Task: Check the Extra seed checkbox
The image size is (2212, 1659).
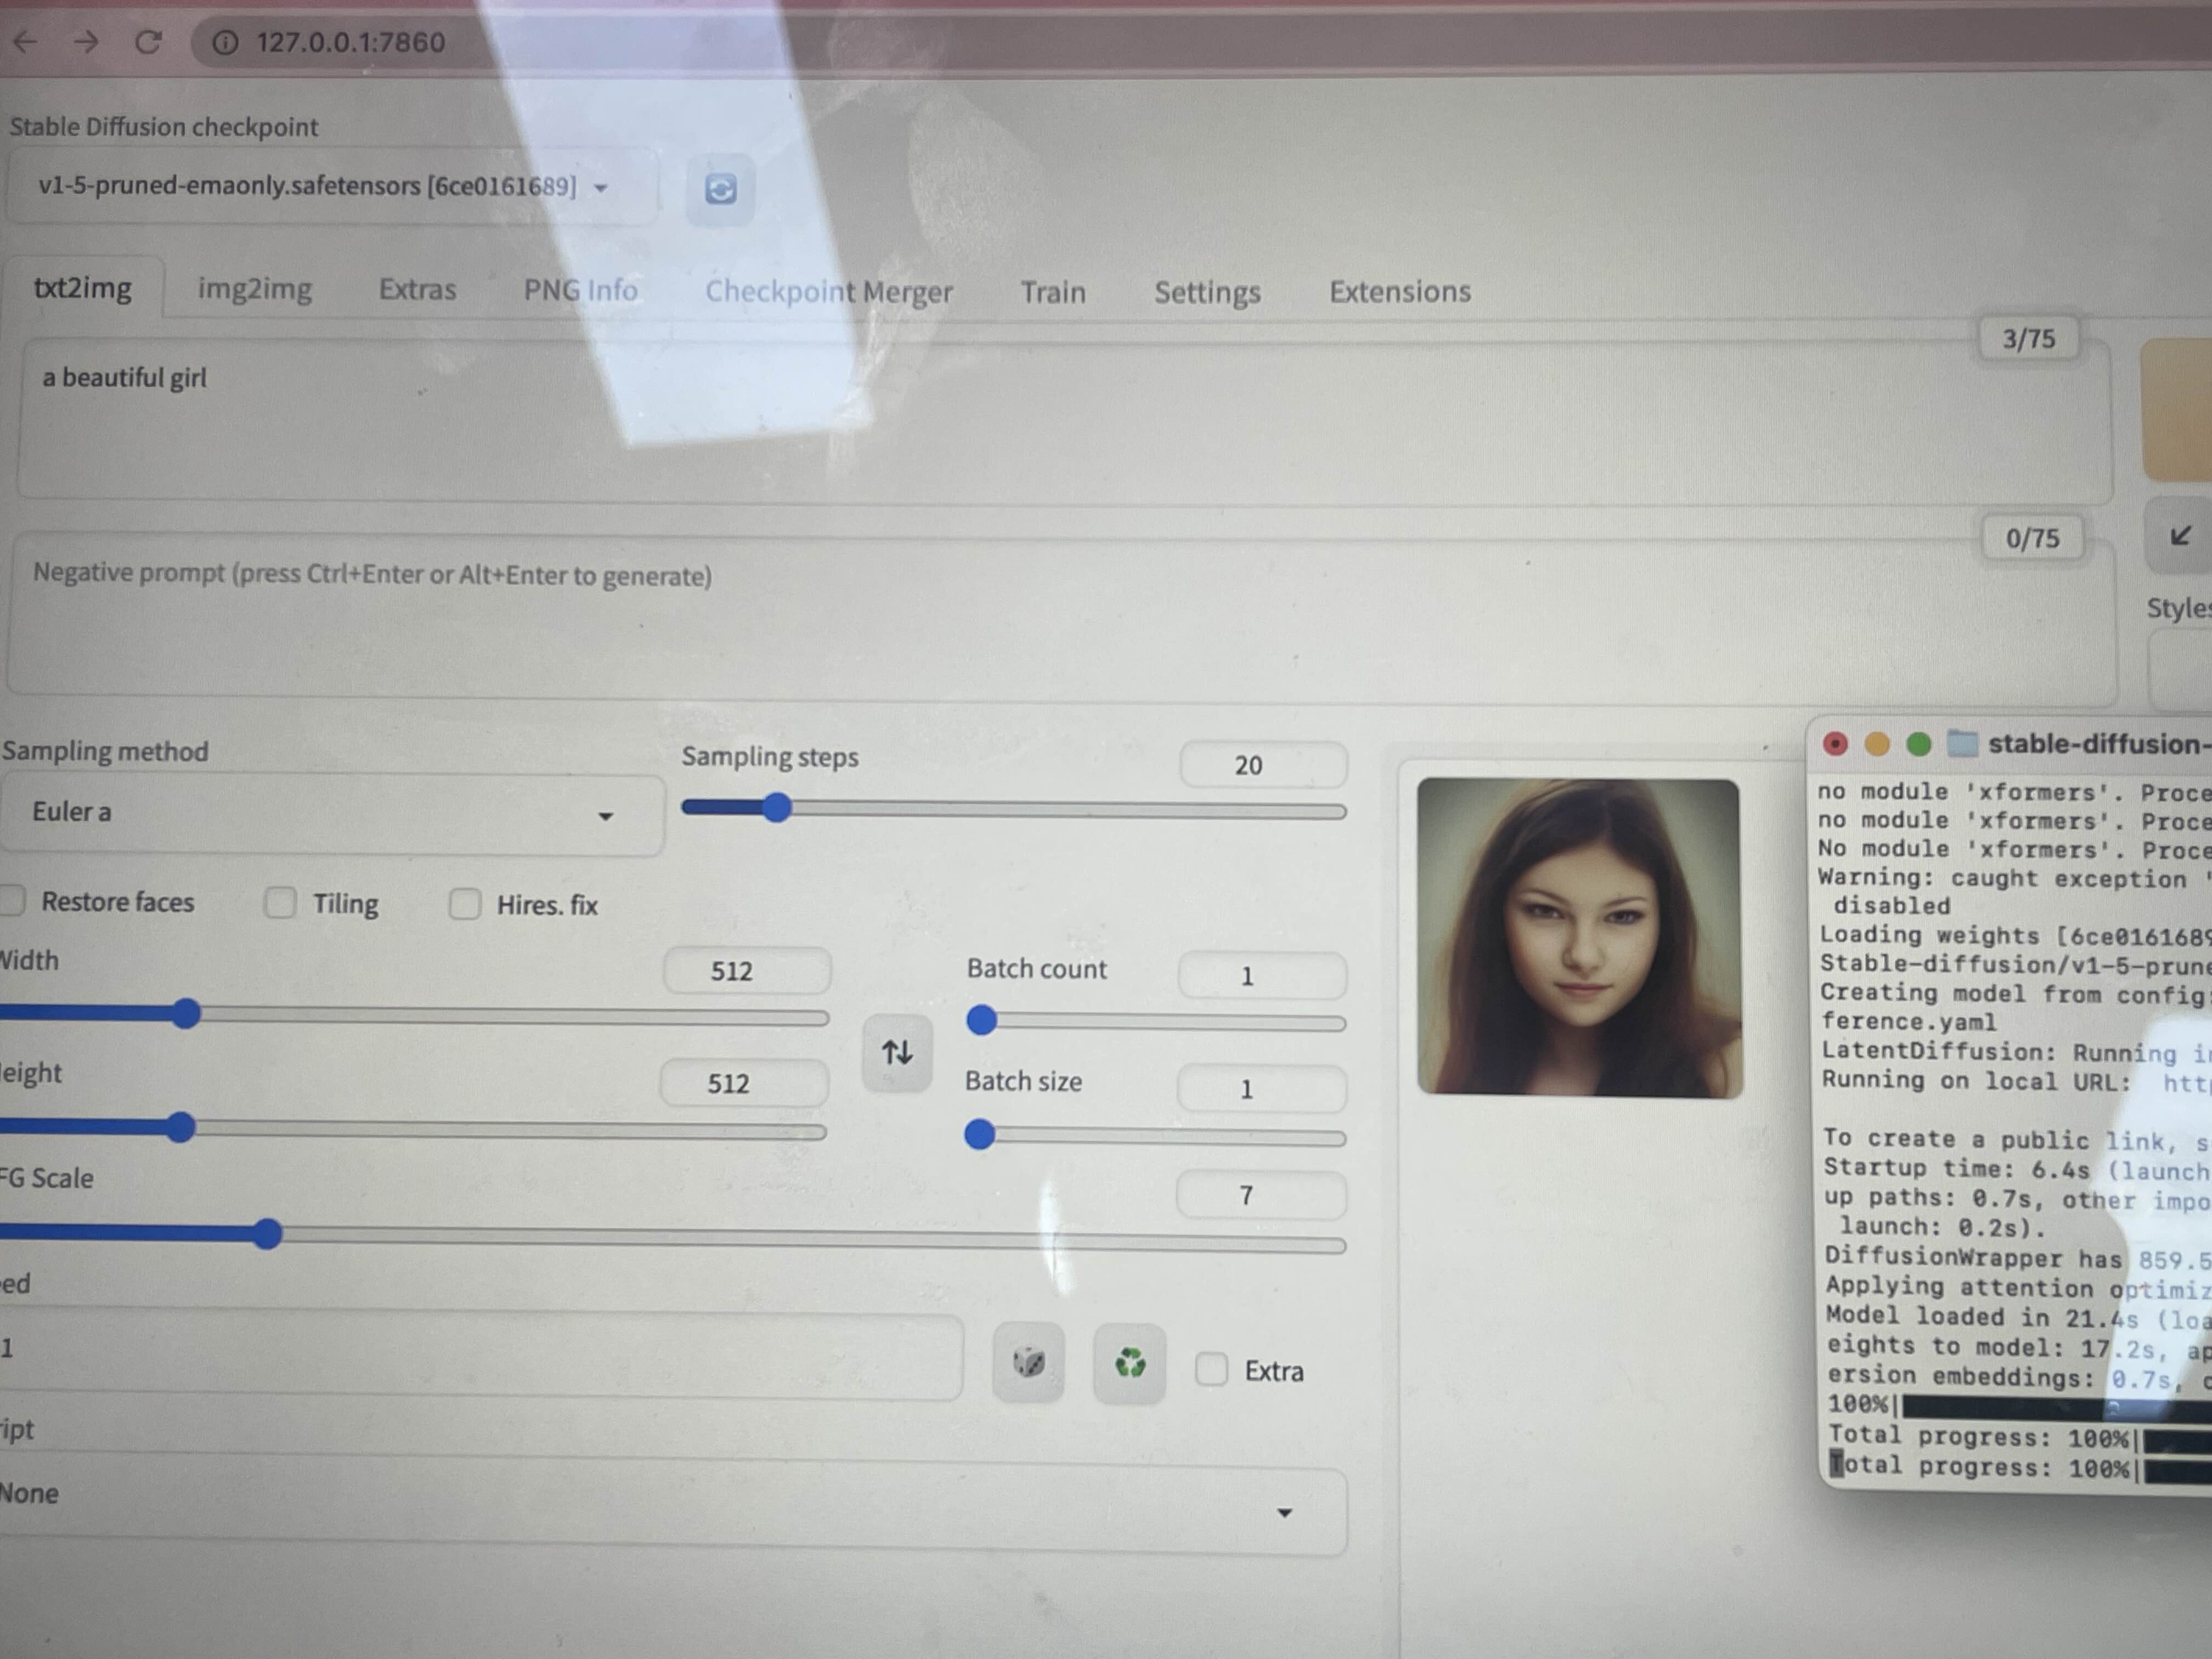Action: 1211,1369
